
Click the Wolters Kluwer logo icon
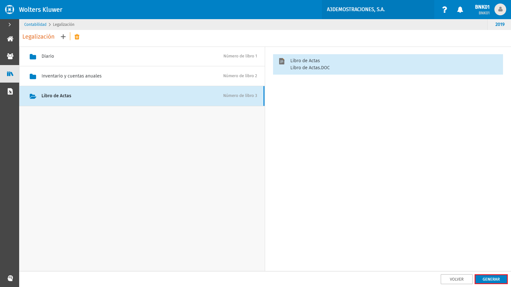(x=10, y=10)
